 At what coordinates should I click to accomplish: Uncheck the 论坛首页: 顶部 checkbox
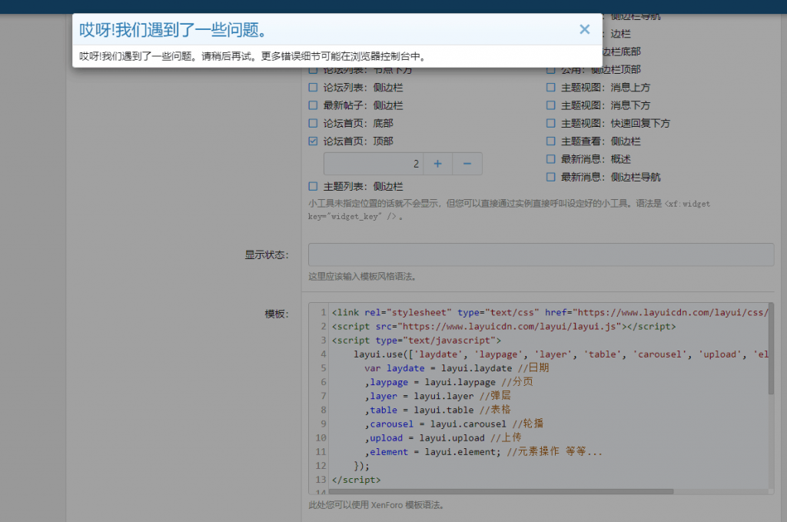click(x=313, y=141)
